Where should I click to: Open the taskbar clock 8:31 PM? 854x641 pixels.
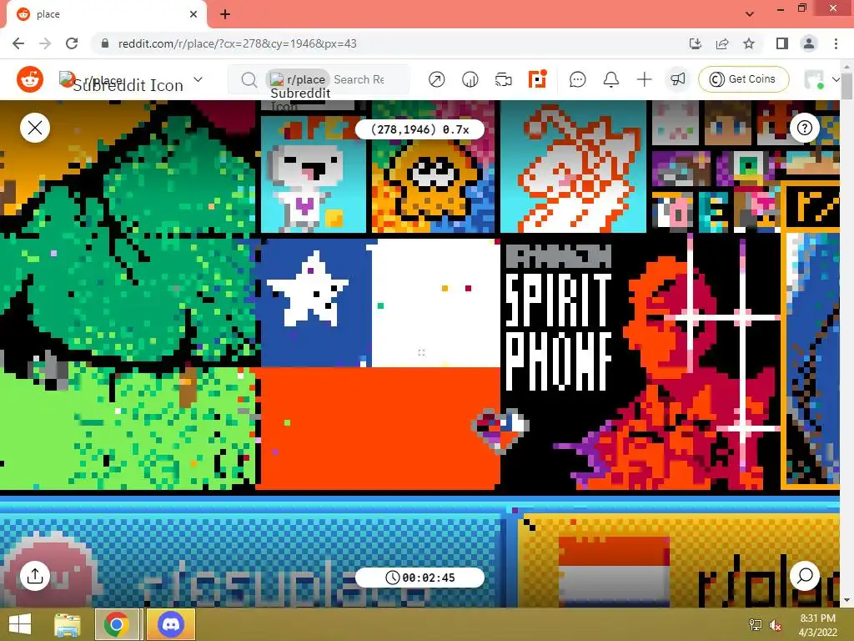[x=817, y=624]
